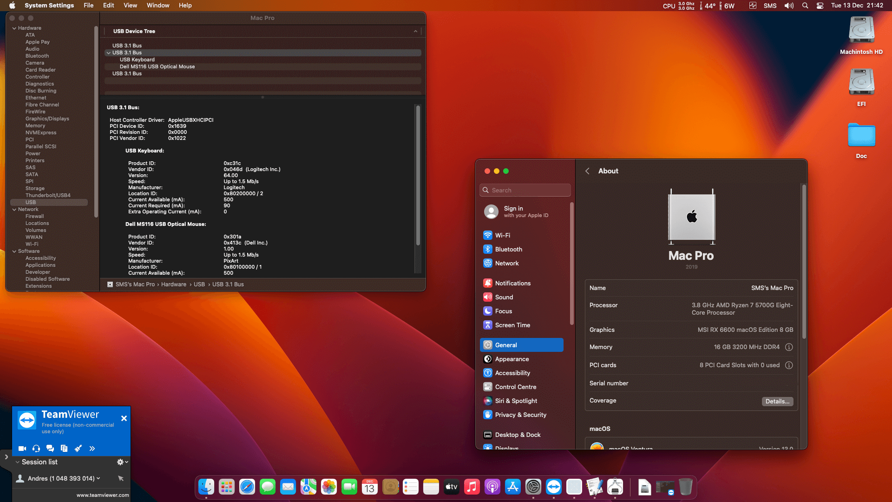892x502 pixels.
Task: Launch TeamViewer from the Dock
Action: 553,487
